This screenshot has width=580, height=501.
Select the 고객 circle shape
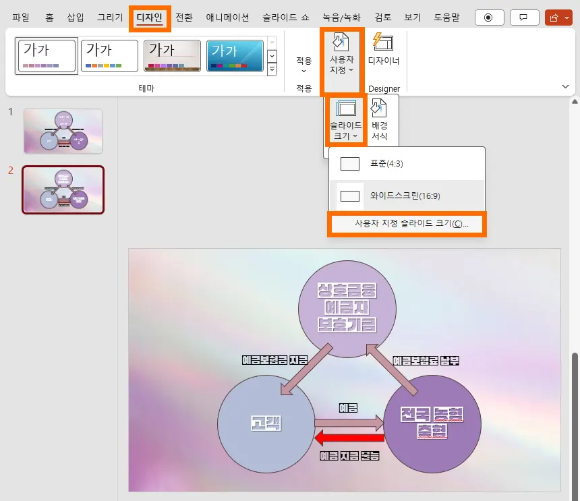(266, 423)
